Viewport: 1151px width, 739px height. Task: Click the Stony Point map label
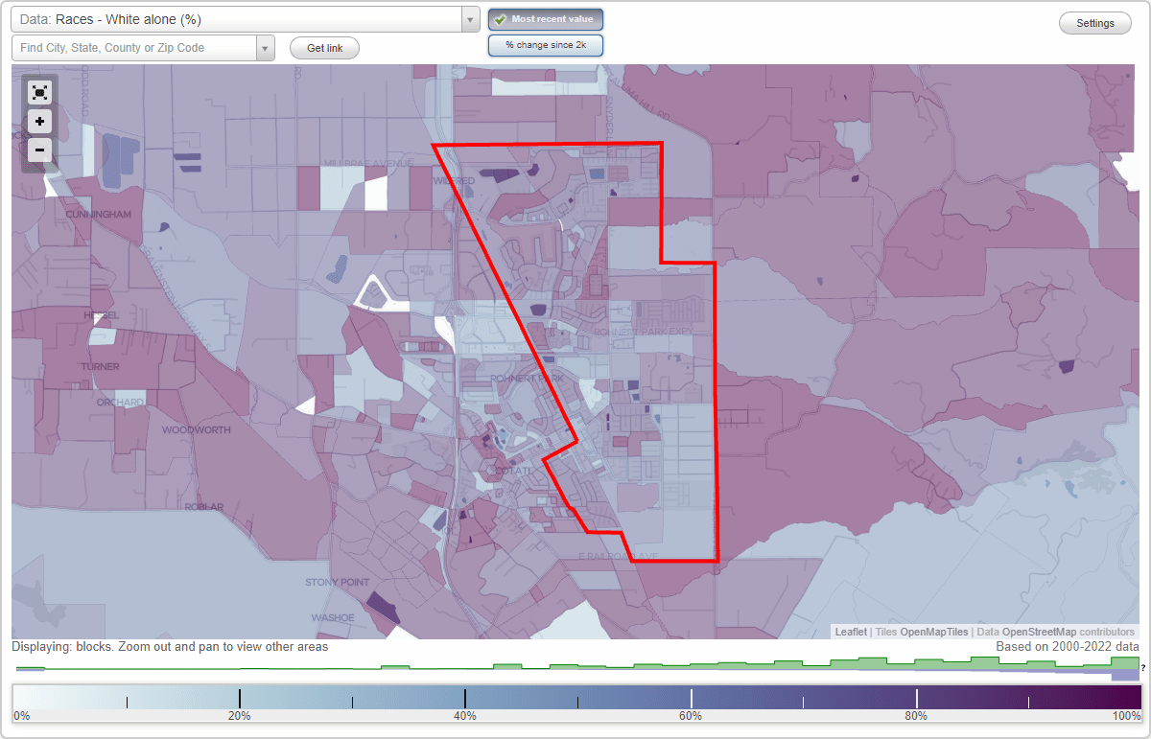(337, 582)
